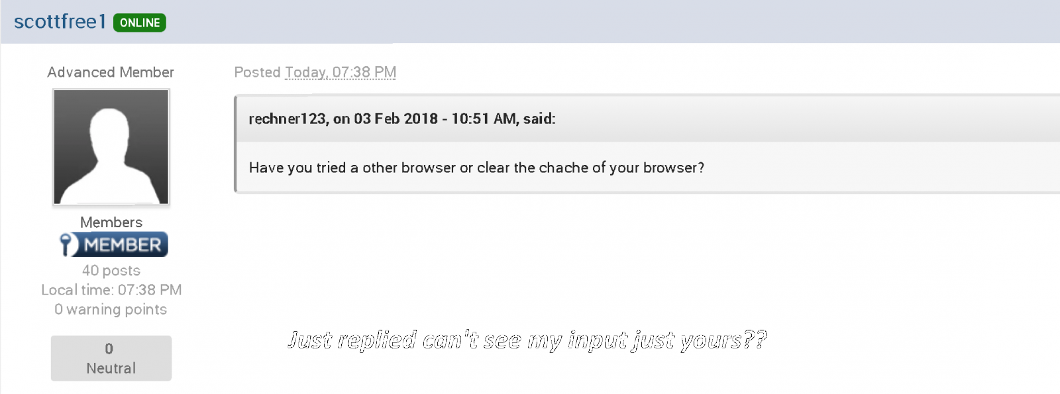Click the 0 reputation number

[x=109, y=349]
